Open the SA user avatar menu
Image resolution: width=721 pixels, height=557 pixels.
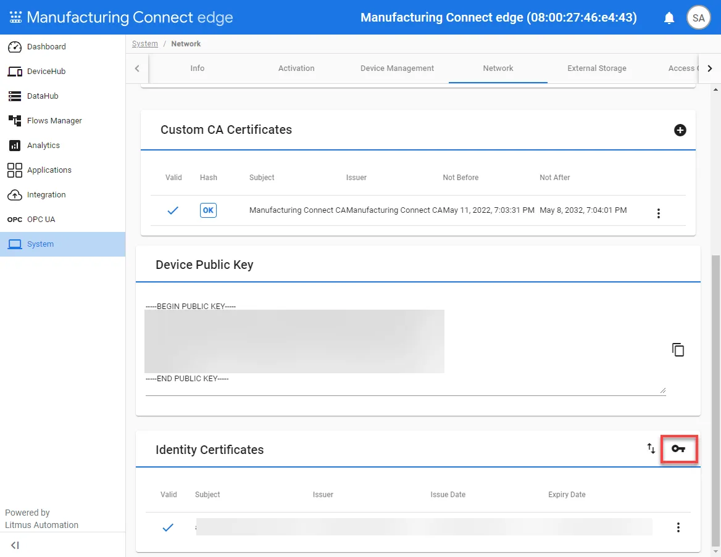[699, 18]
